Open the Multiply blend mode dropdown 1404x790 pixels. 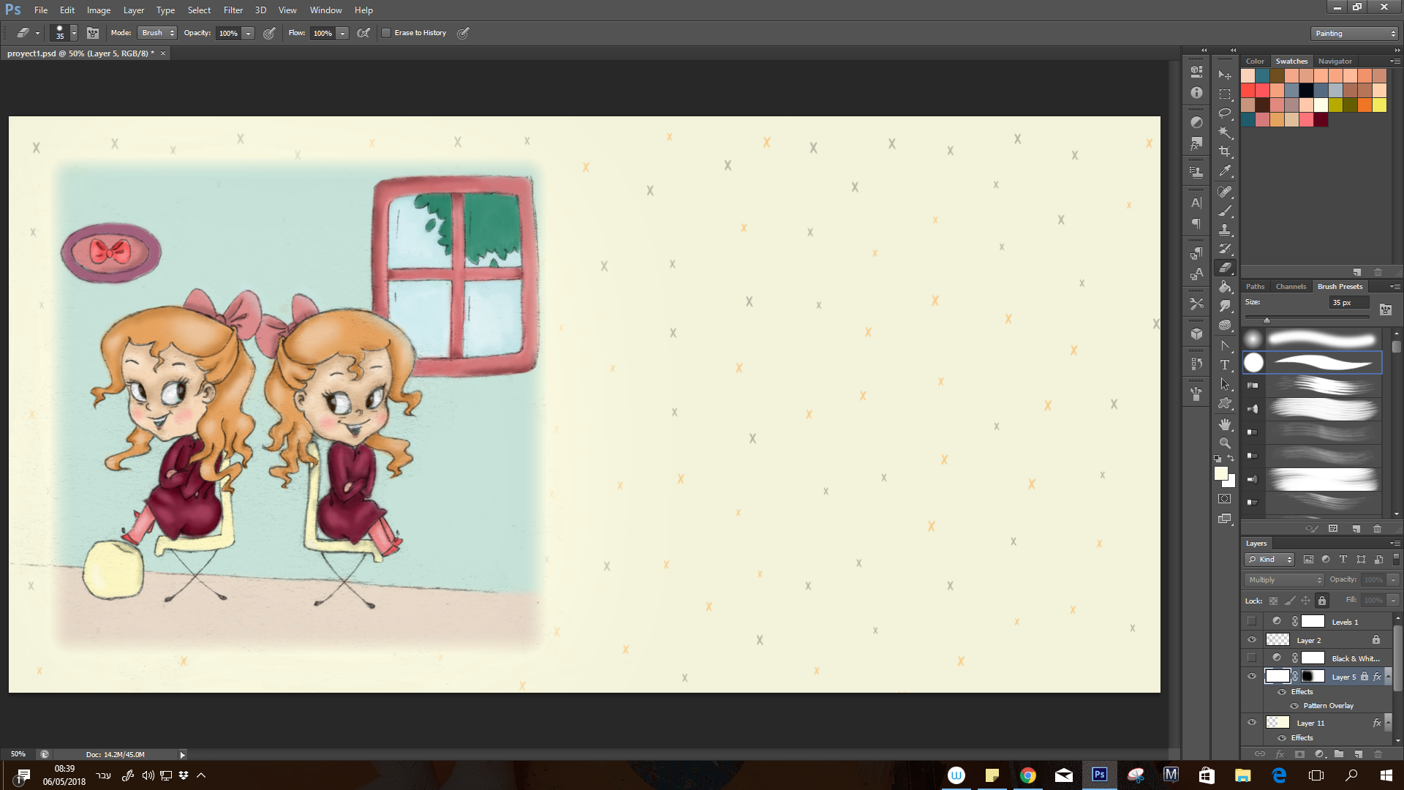[x=1283, y=579]
